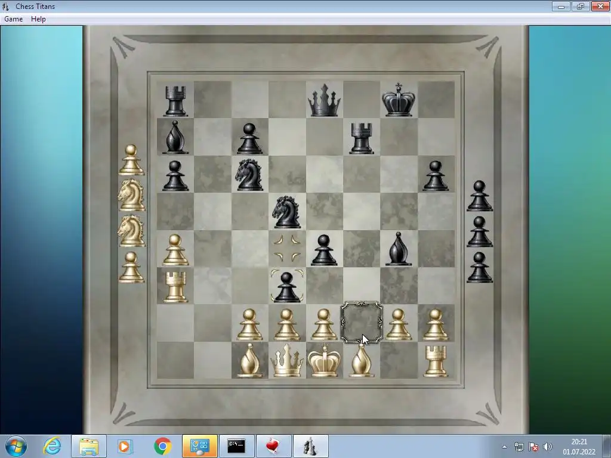Select the black bishop on a7
Screen dimensions: 611x458
[x=175, y=137]
